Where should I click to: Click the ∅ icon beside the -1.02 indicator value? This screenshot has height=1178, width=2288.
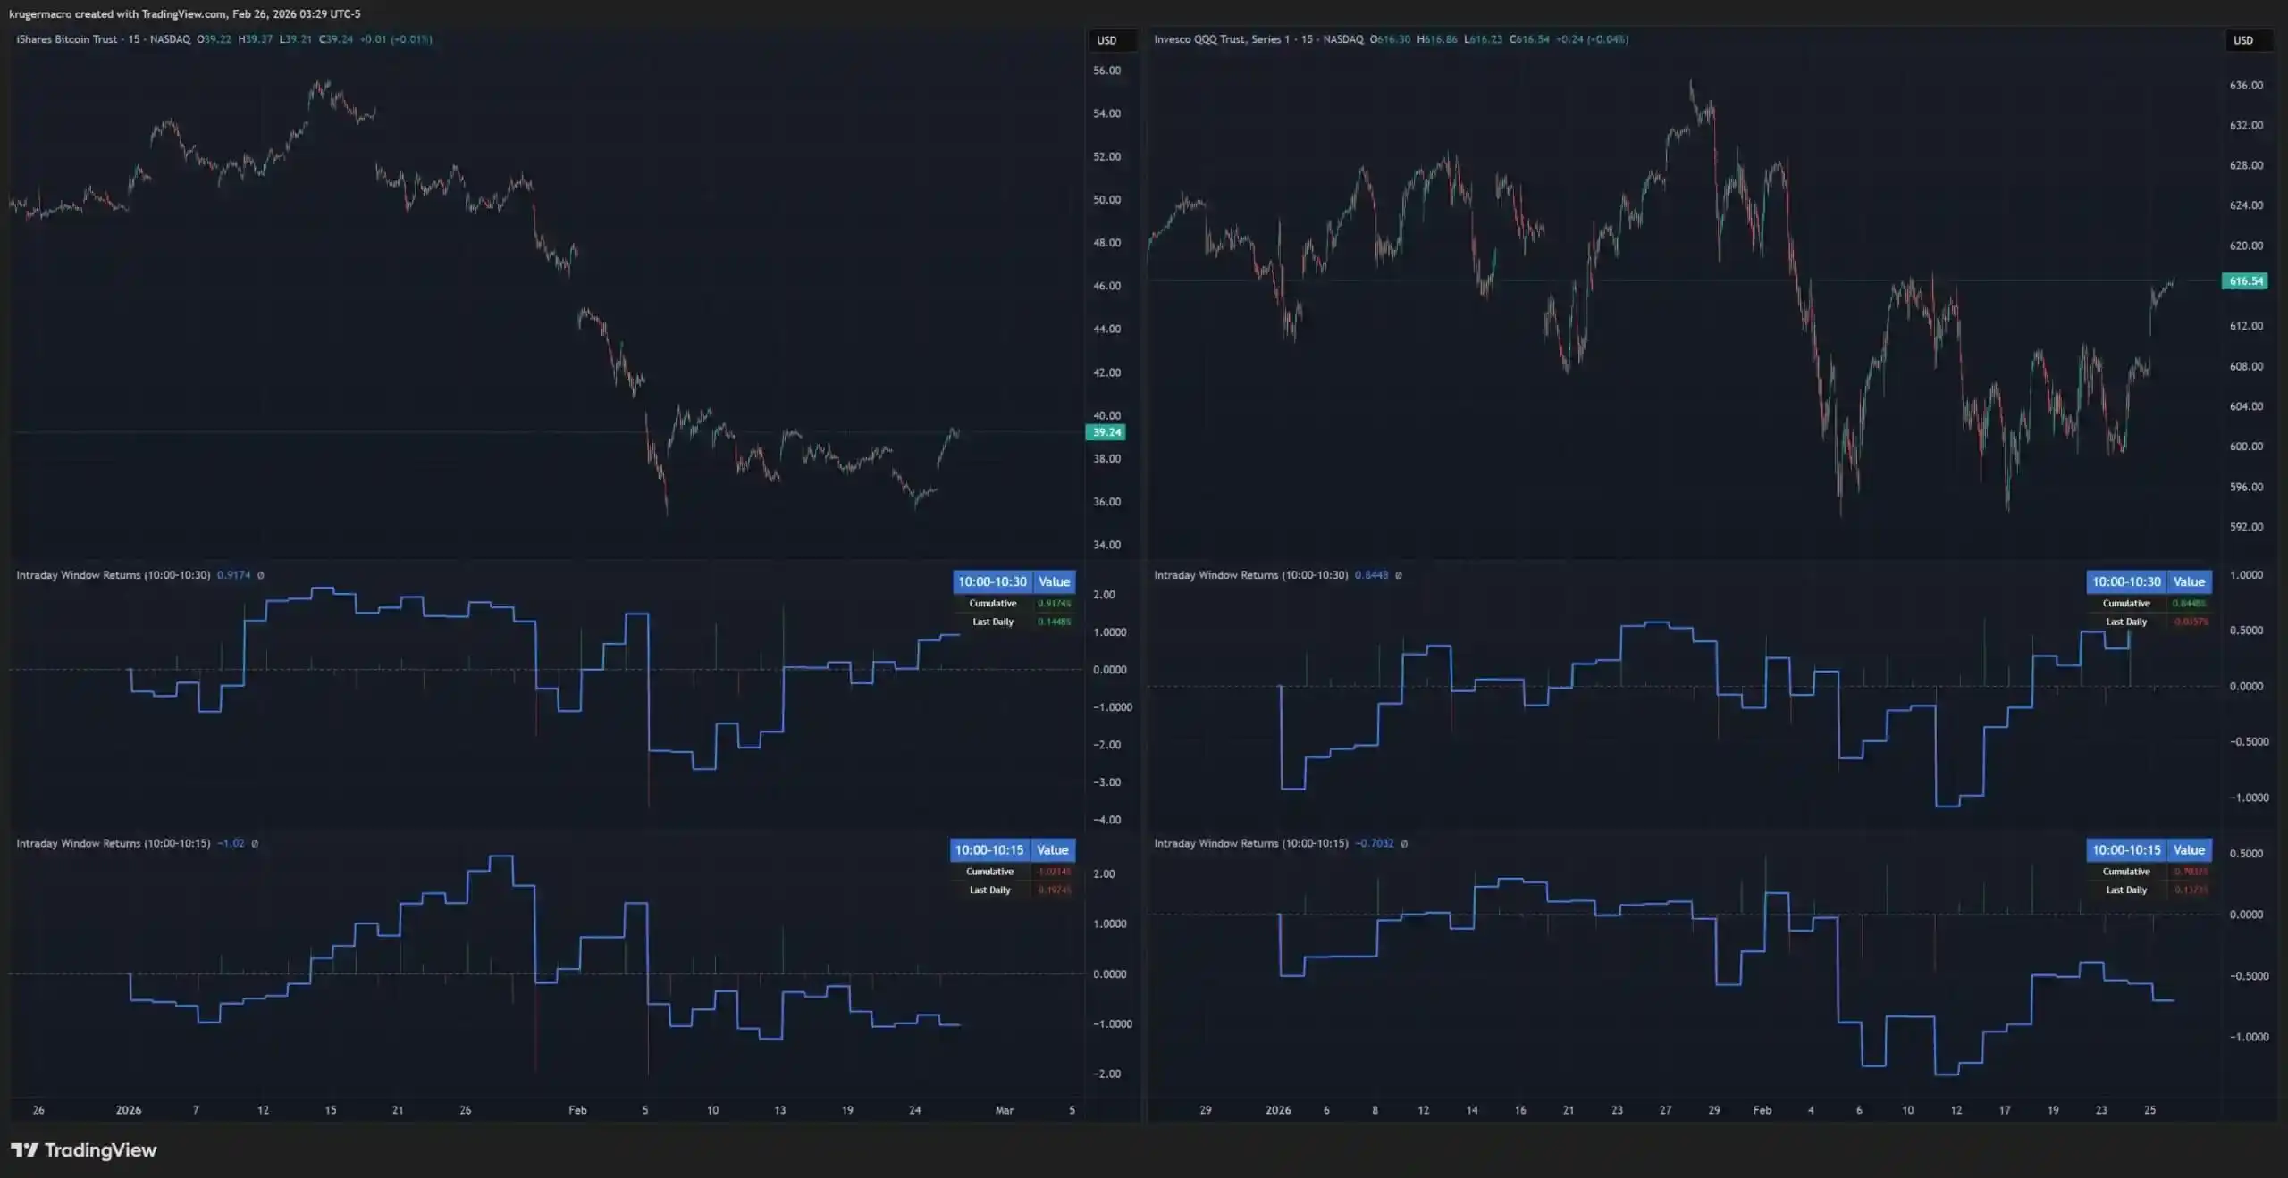point(255,843)
